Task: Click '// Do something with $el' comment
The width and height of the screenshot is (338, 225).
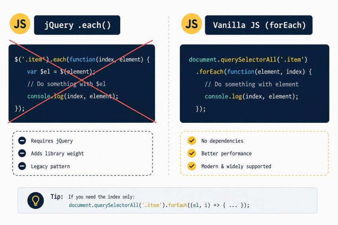Action: (66, 84)
